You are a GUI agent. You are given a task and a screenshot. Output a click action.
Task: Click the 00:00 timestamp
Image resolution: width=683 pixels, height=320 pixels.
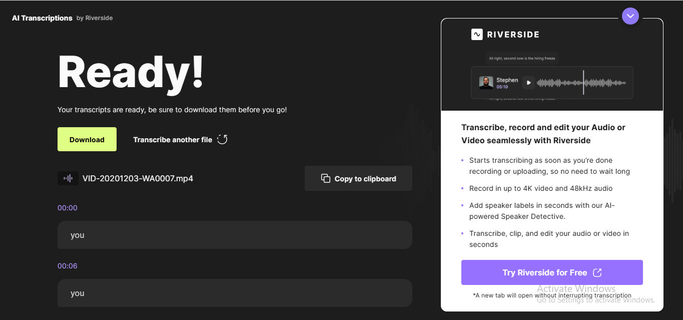pos(68,208)
